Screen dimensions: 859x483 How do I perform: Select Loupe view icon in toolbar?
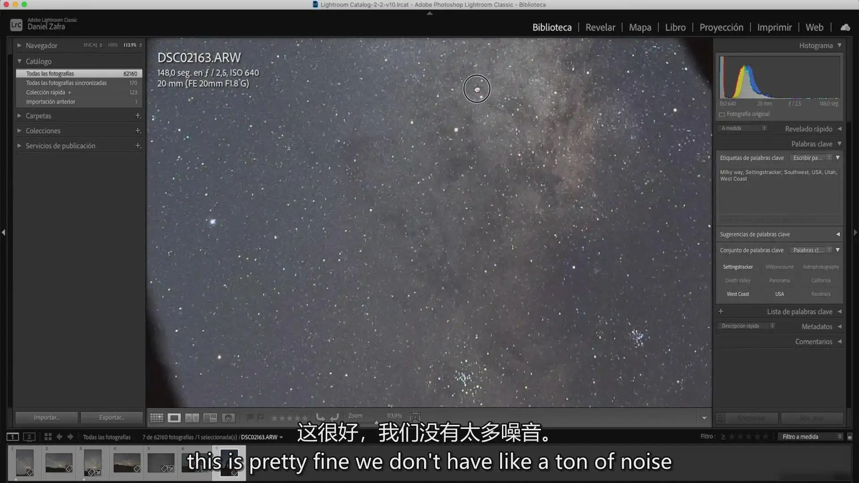pos(174,418)
